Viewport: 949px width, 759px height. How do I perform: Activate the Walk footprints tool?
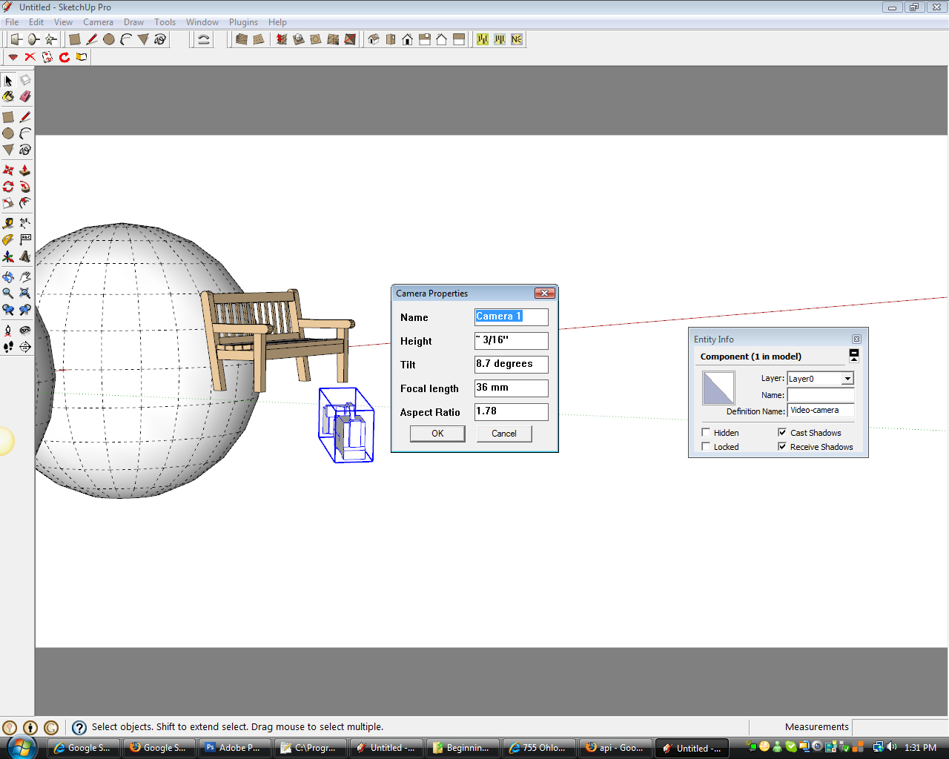click(x=8, y=347)
